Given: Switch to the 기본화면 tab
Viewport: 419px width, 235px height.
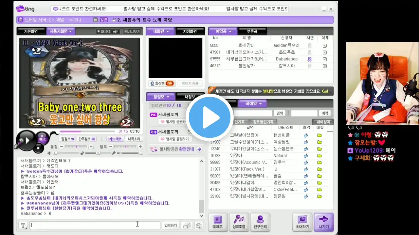Looking at the screenshot, I should [x=31, y=31].
